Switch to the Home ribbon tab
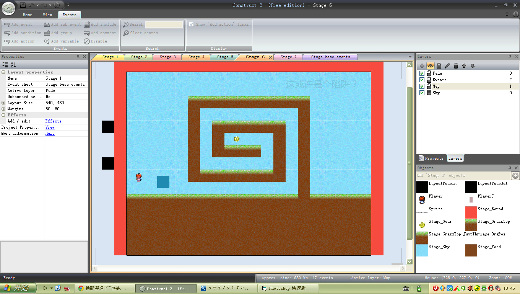This screenshot has height=294, width=520. coord(28,15)
